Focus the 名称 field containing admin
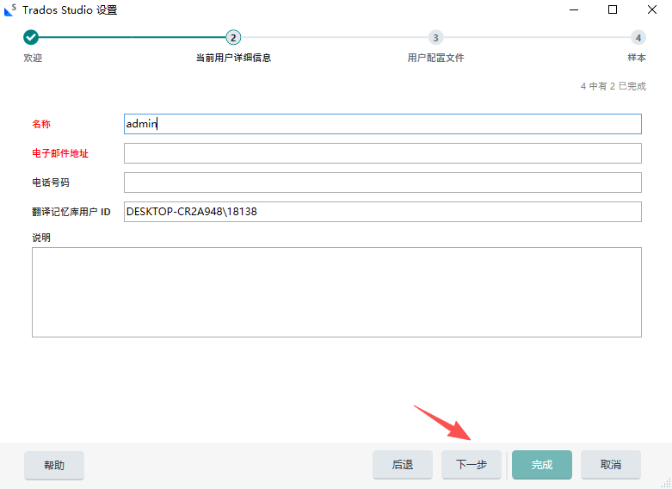This screenshot has width=672, height=489. click(x=383, y=124)
